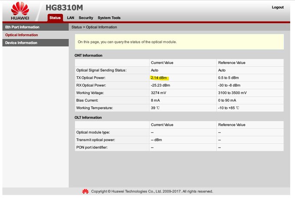Click the Working Voltage label
This screenshot has width=295, height=198.
tap(90, 92)
